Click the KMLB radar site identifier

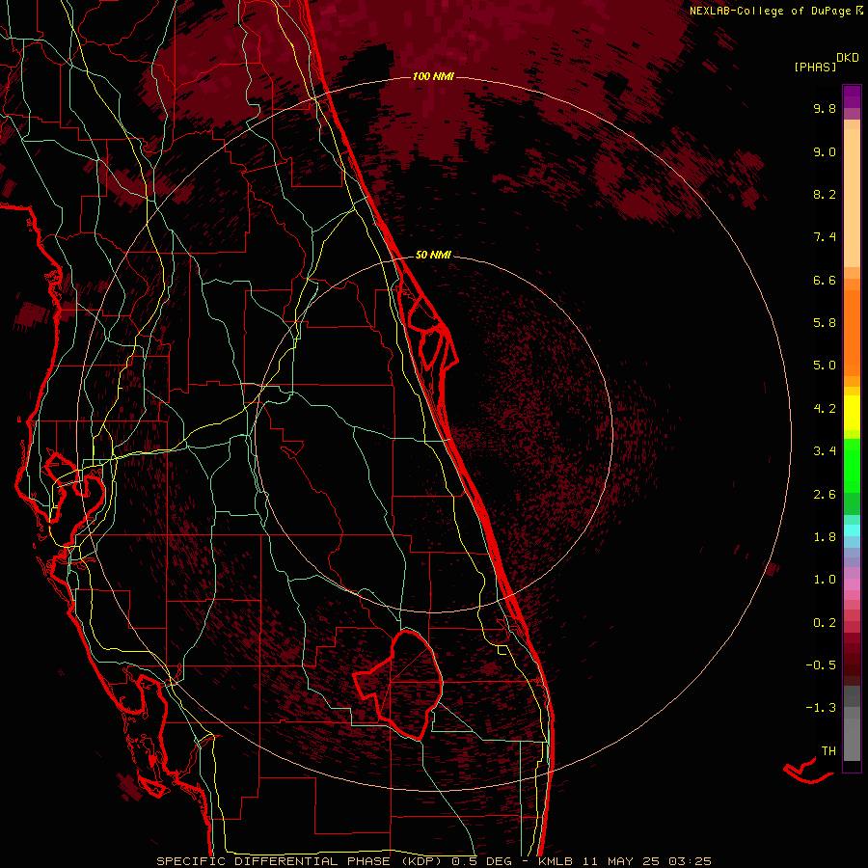[x=556, y=861]
